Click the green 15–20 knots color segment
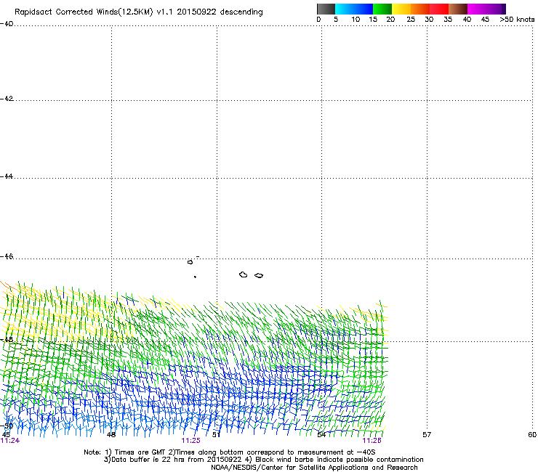Image resolution: width=538 pixels, height=472 pixels. 382,9
